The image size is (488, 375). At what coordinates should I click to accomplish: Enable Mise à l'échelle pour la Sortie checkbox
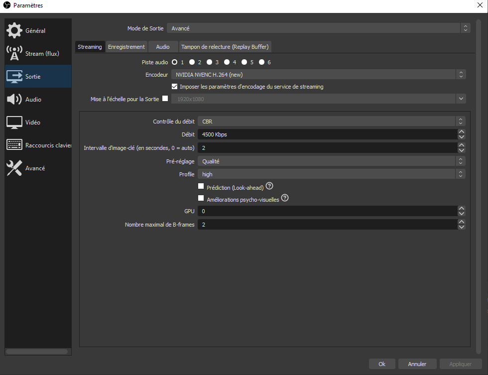point(165,99)
